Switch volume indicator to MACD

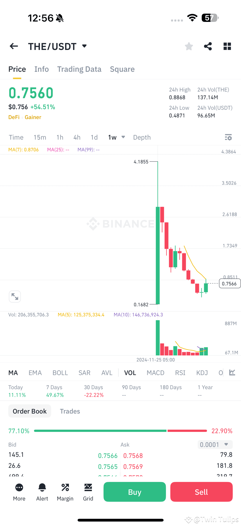coord(155,372)
